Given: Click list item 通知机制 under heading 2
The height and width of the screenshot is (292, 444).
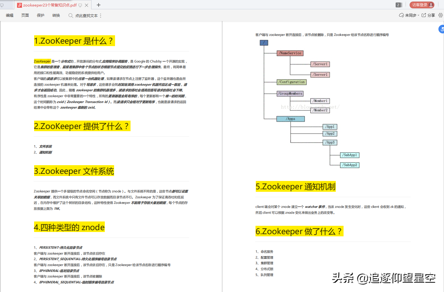Looking at the screenshot, I should click(x=46, y=152).
